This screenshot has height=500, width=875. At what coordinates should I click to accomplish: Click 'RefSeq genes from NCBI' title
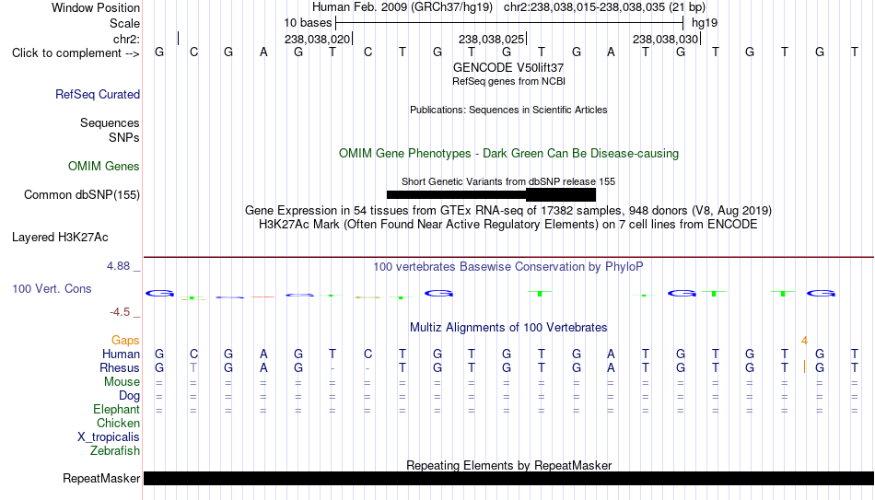(509, 81)
